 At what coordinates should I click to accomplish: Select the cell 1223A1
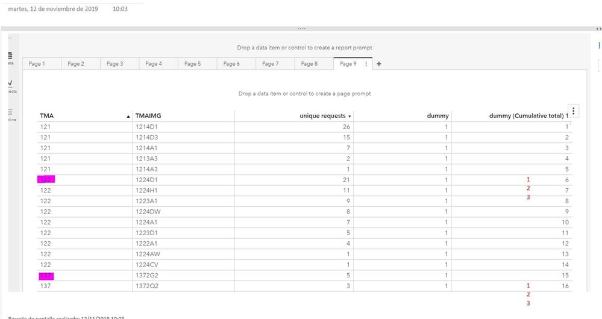pos(146,201)
